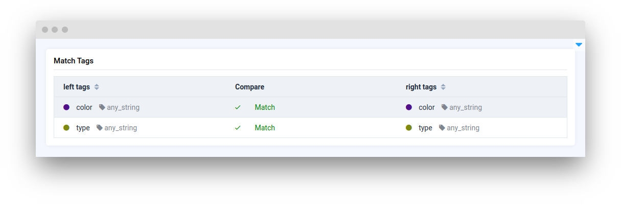
Task: Click tag icon beside left type any_string
Action: coord(100,128)
